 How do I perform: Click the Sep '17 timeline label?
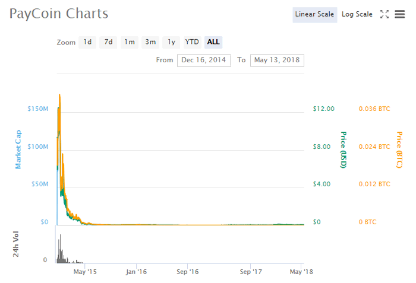tap(251, 272)
